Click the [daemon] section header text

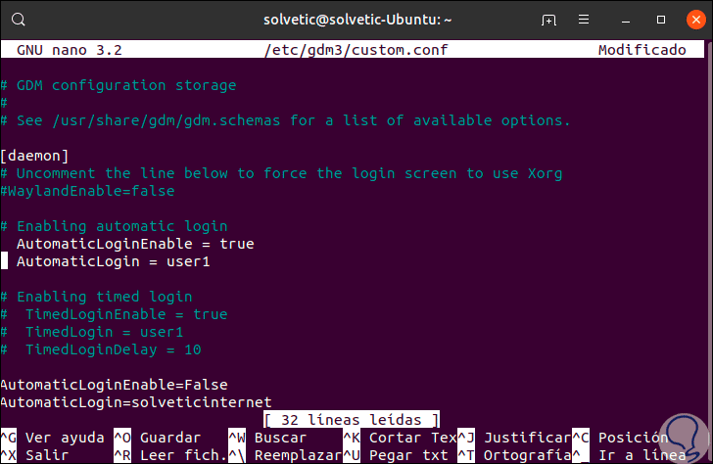tap(34, 156)
